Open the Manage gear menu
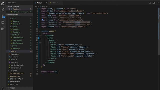This screenshot has height=90, width=160. coord(3,89)
